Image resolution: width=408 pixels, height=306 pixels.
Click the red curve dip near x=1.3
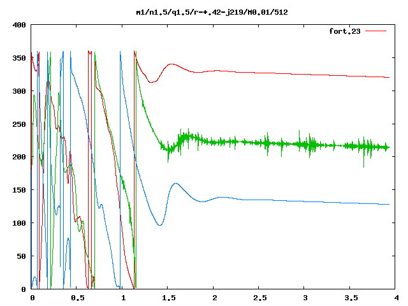coord(150,82)
